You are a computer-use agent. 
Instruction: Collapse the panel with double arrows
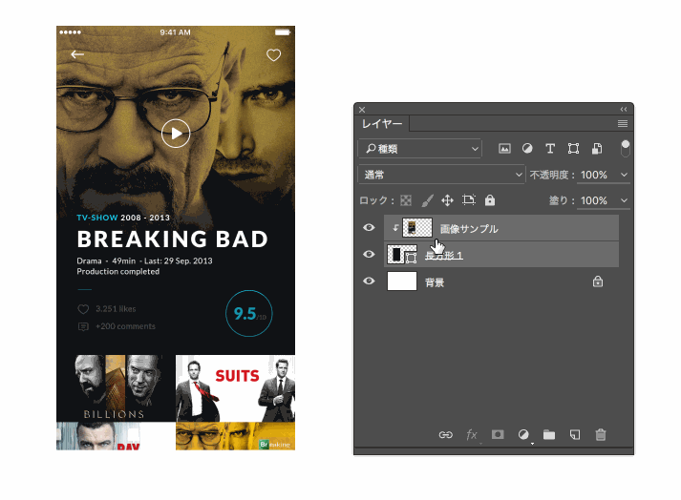[624, 110]
